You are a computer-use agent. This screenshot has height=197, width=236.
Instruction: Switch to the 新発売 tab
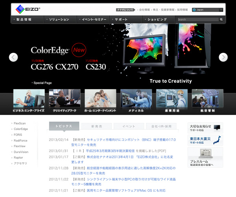(96, 126)
